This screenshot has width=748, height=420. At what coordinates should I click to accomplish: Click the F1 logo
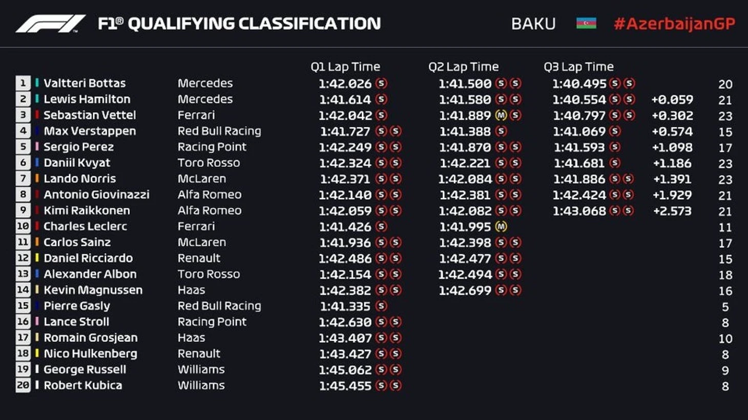pyautogui.click(x=50, y=24)
